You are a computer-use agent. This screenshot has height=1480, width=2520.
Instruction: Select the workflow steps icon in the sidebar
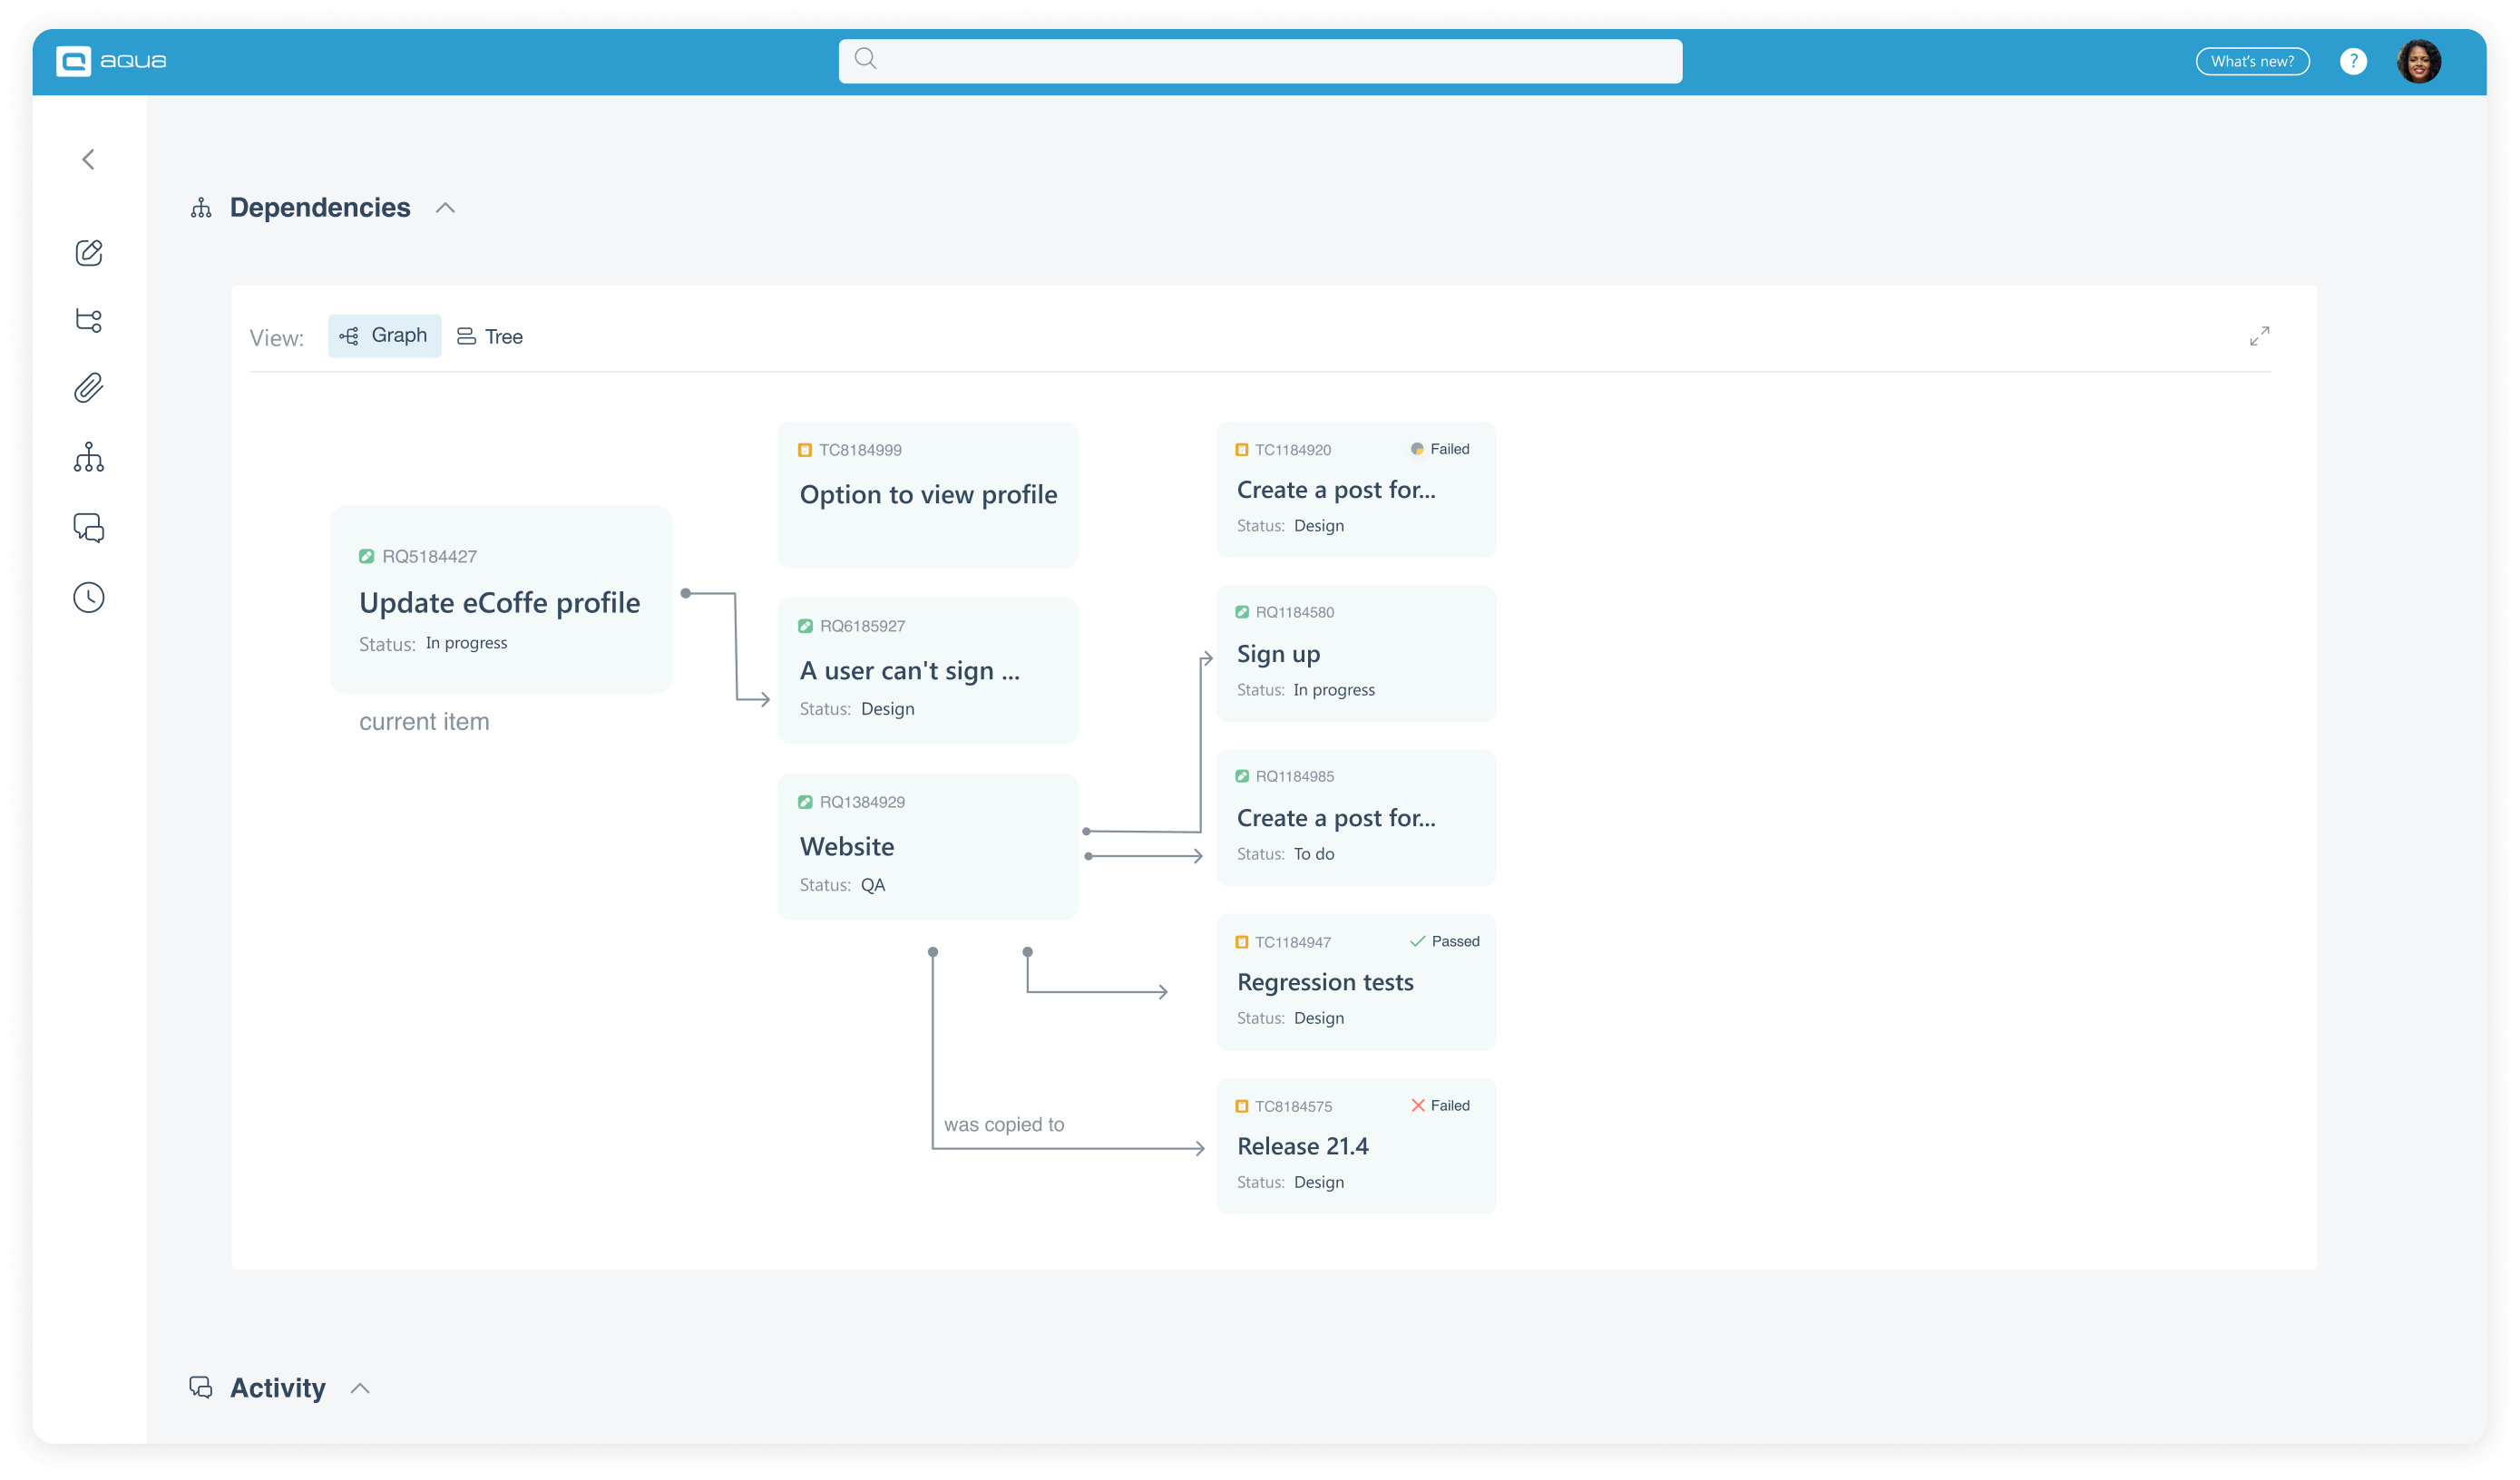88,321
